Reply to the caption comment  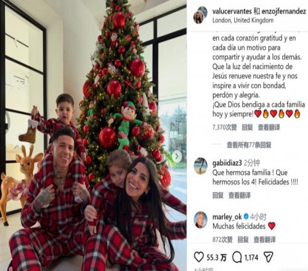(247, 127)
